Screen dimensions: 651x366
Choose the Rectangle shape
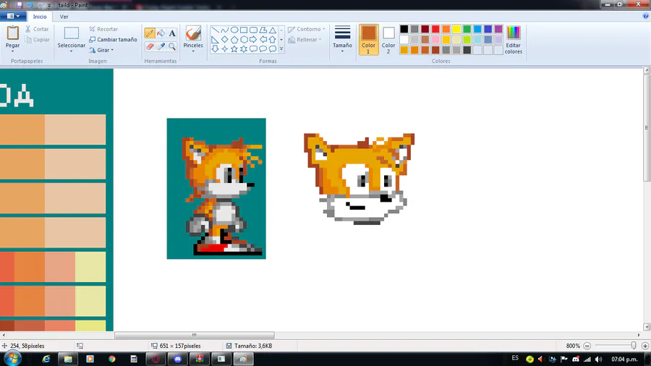[x=244, y=30]
